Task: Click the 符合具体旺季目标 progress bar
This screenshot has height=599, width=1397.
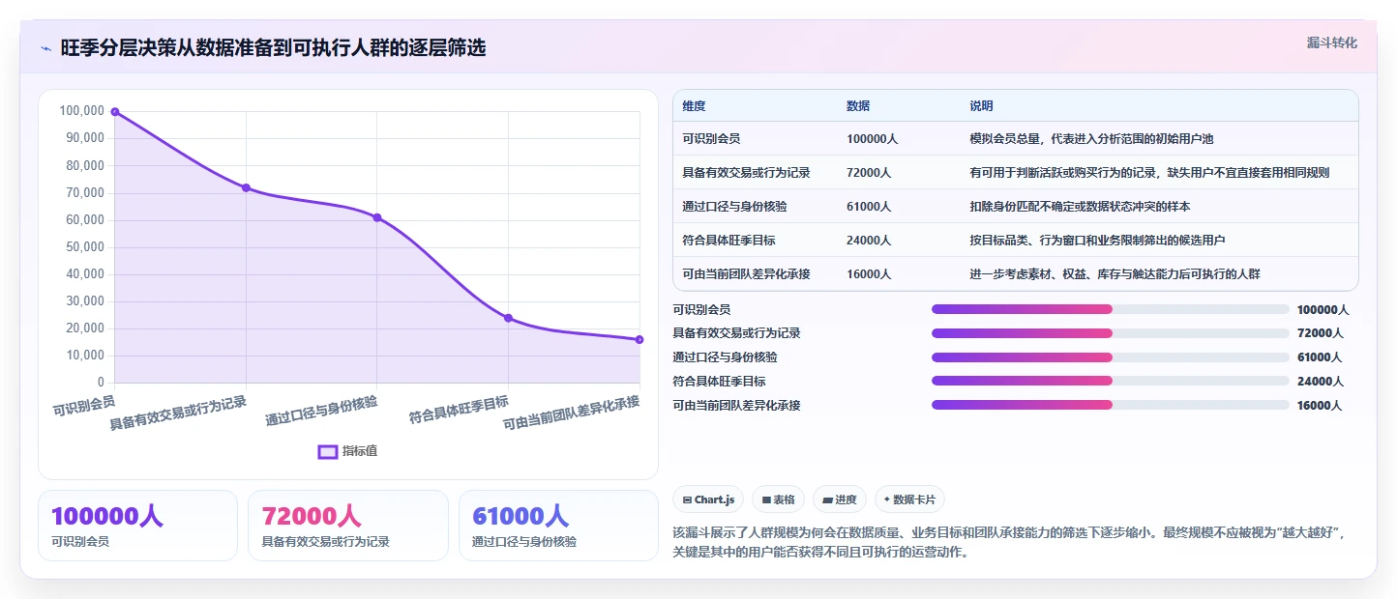Action: (x=1110, y=382)
